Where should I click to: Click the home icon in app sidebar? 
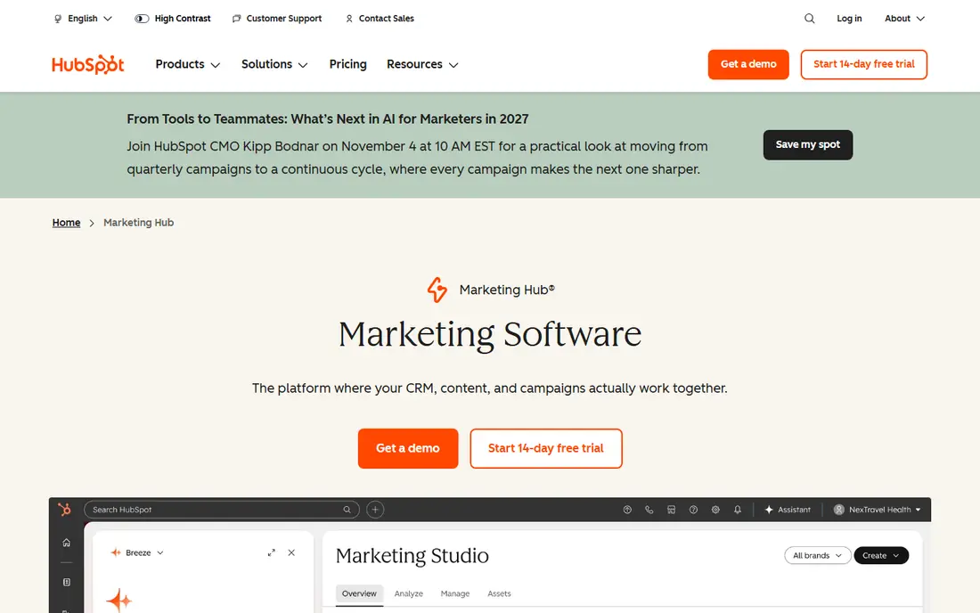[66, 543]
